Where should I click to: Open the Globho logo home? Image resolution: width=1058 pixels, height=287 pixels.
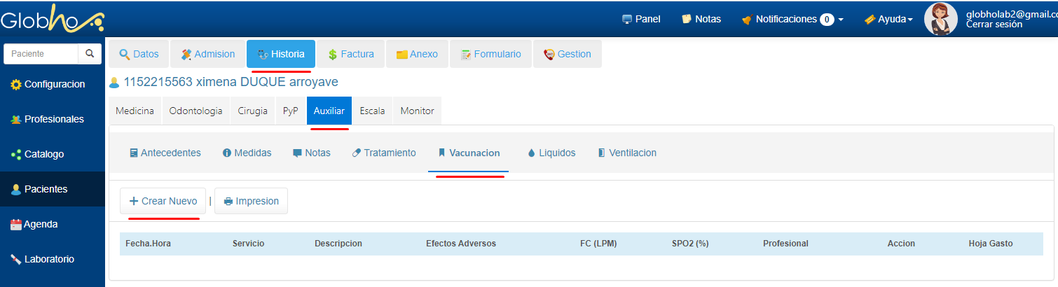click(x=52, y=20)
